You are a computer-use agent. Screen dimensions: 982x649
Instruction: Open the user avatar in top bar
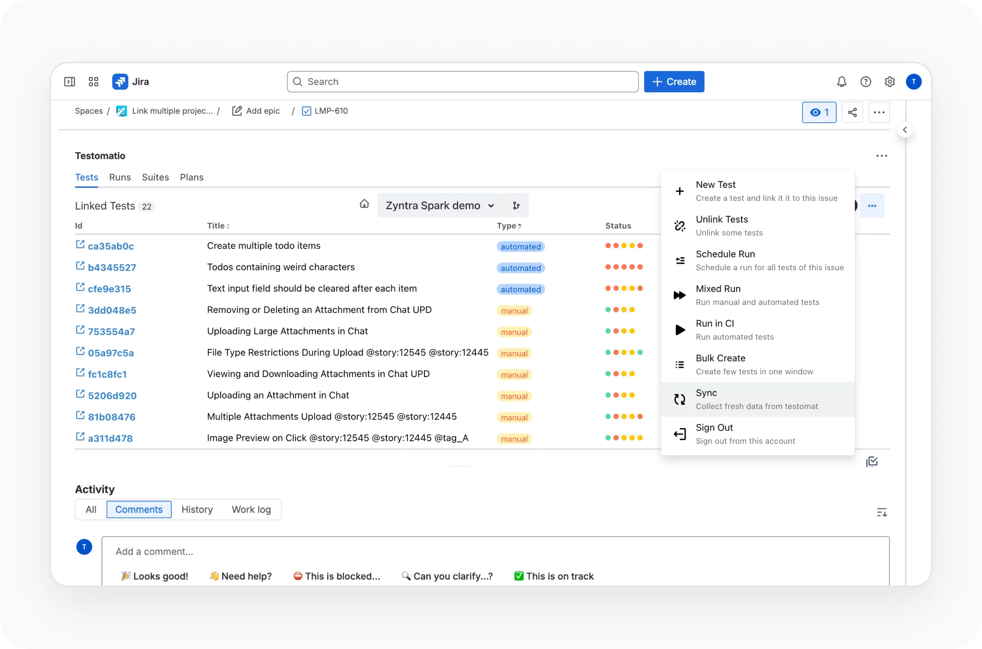click(914, 81)
